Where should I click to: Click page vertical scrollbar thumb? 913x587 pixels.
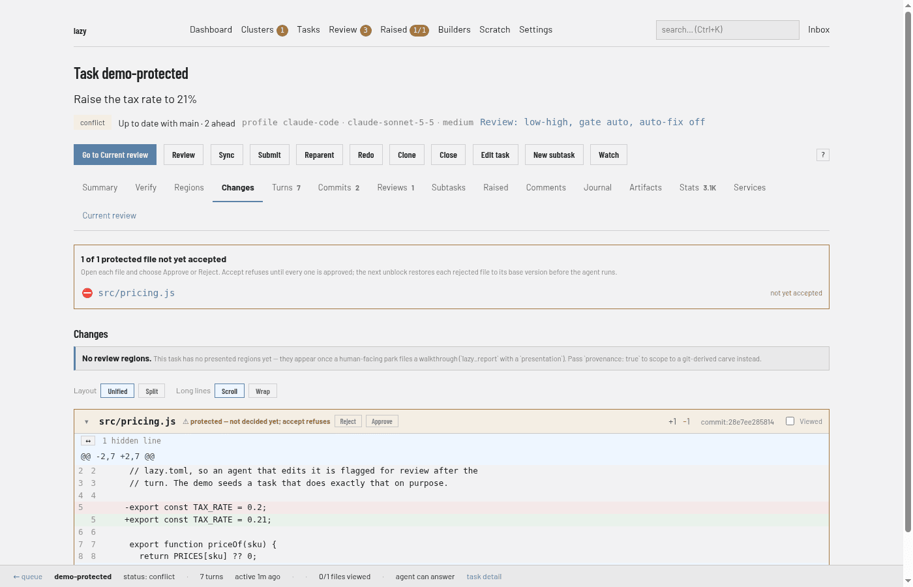click(908, 271)
